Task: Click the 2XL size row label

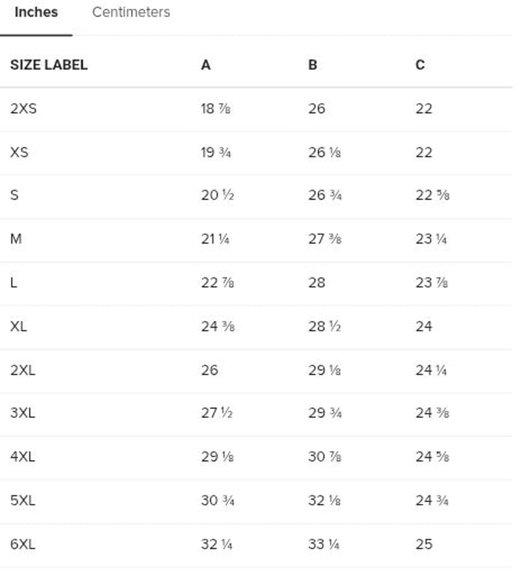Action: pos(22,370)
